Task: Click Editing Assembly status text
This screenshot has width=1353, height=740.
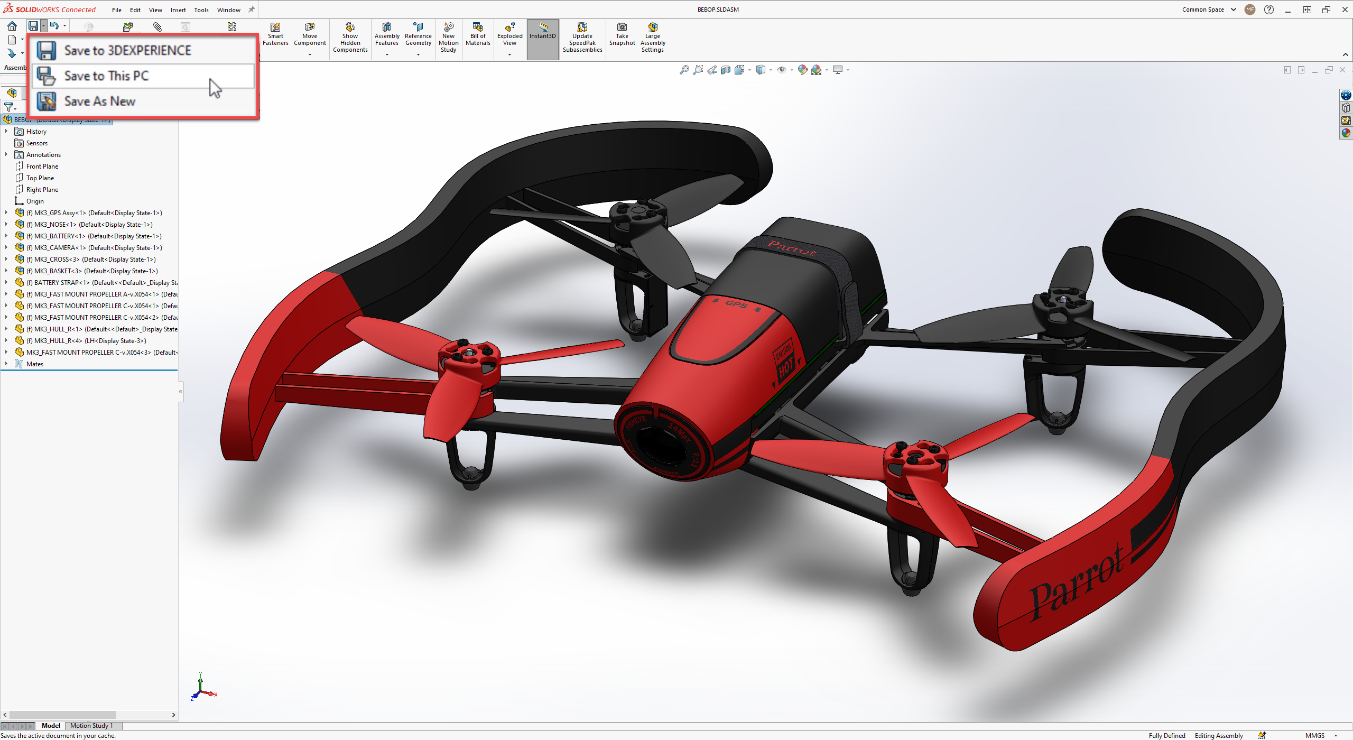Action: pos(1219,735)
